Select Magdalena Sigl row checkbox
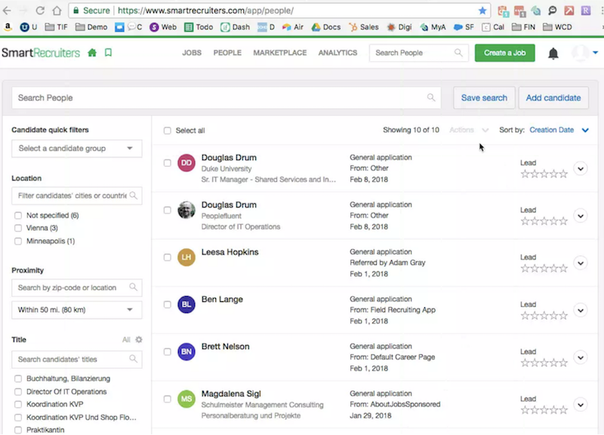The width and height of the screenshot is (604, 435). (x=167, y=400)
